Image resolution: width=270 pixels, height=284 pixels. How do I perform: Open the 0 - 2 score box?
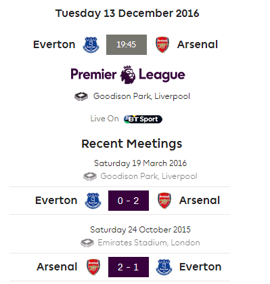coord(129,201)
